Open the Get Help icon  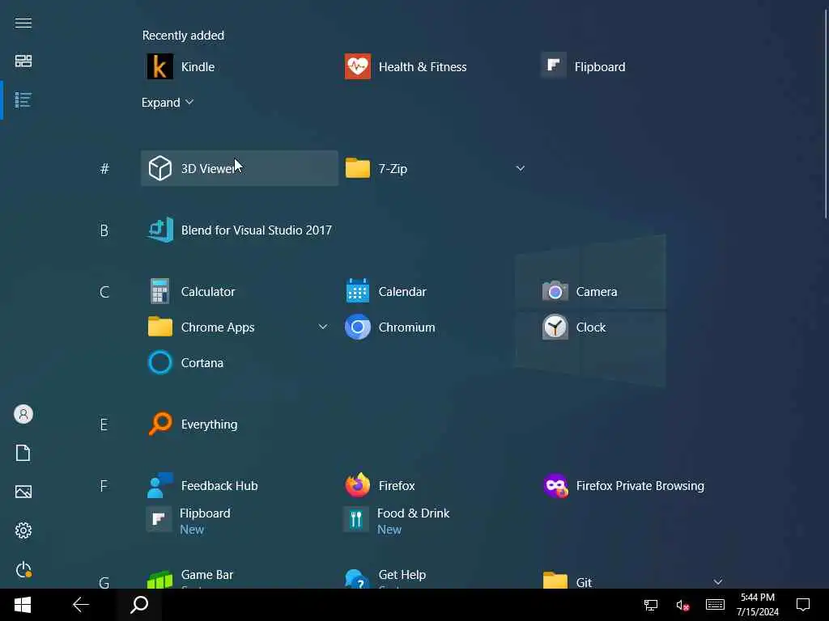(x=357, y=579)
